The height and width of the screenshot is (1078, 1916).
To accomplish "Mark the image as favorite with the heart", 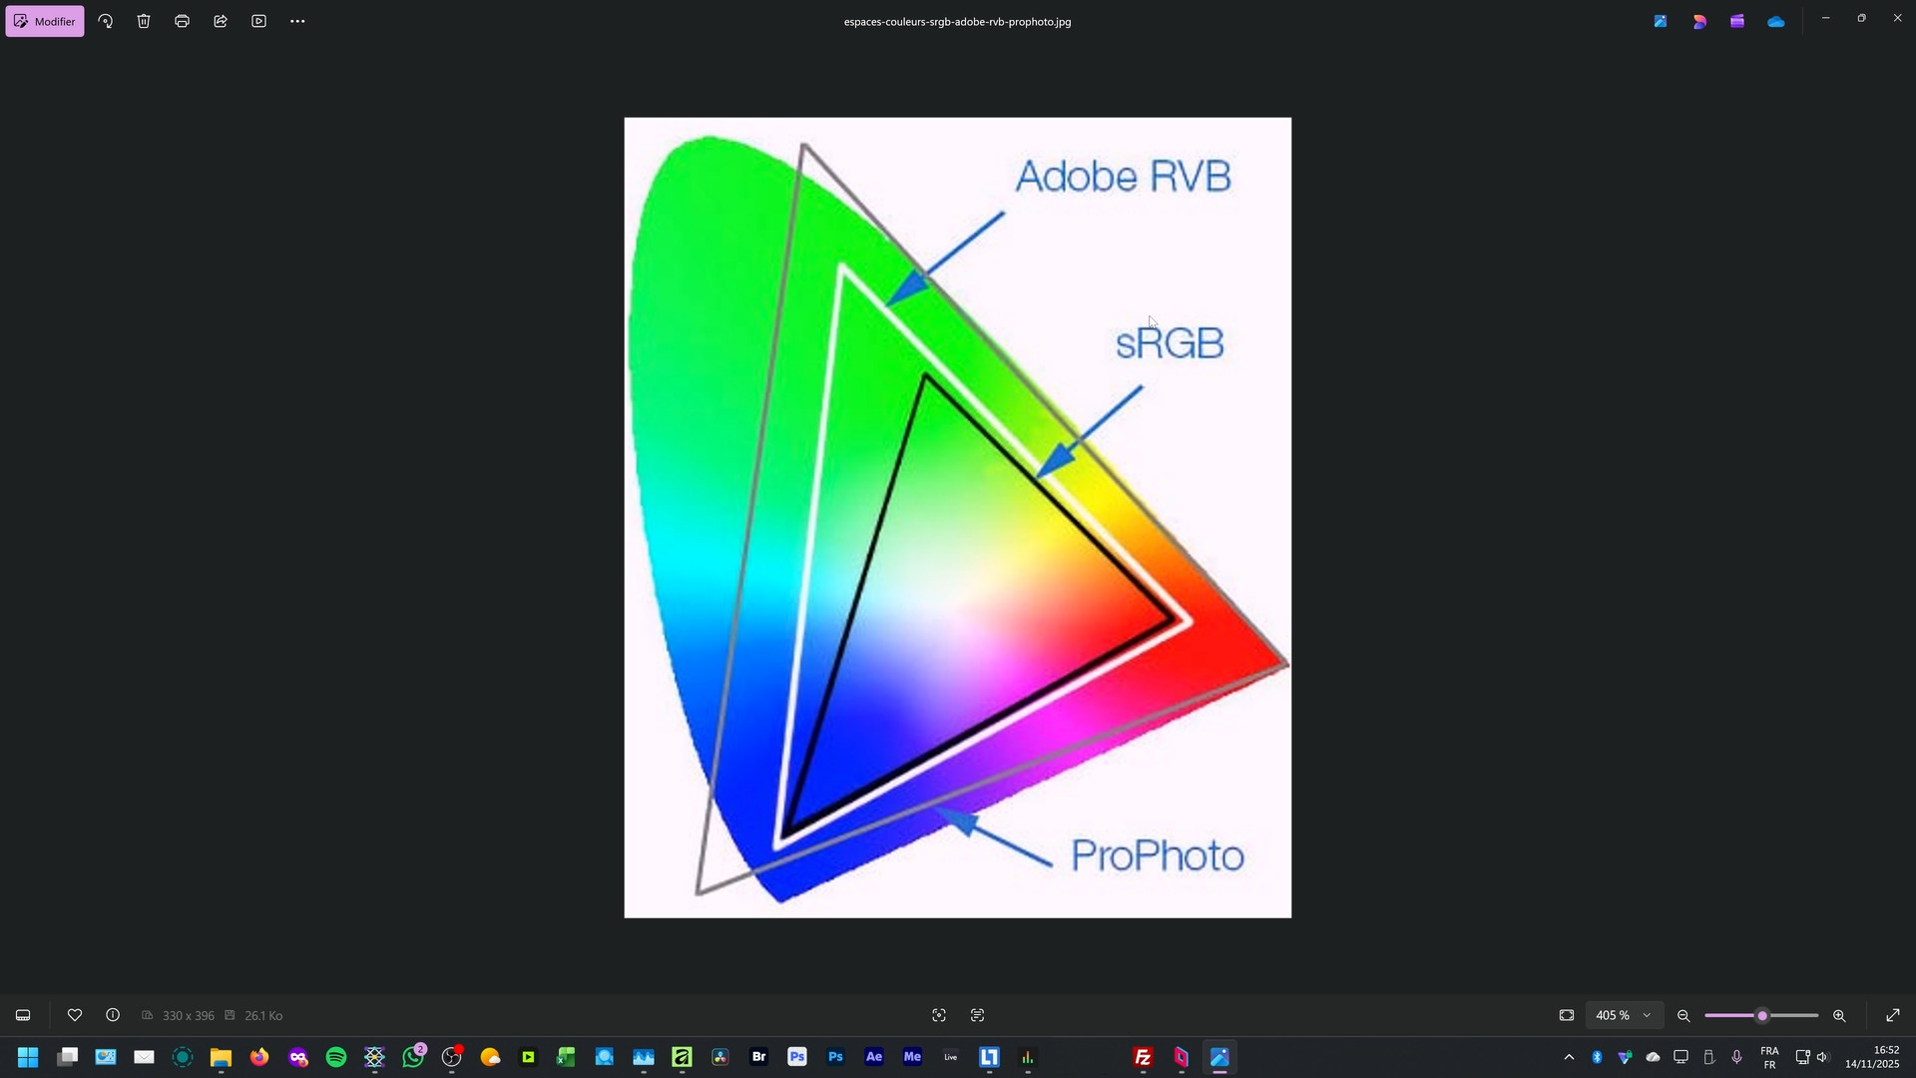I will pyautogui.click(x=75, y=1016).
